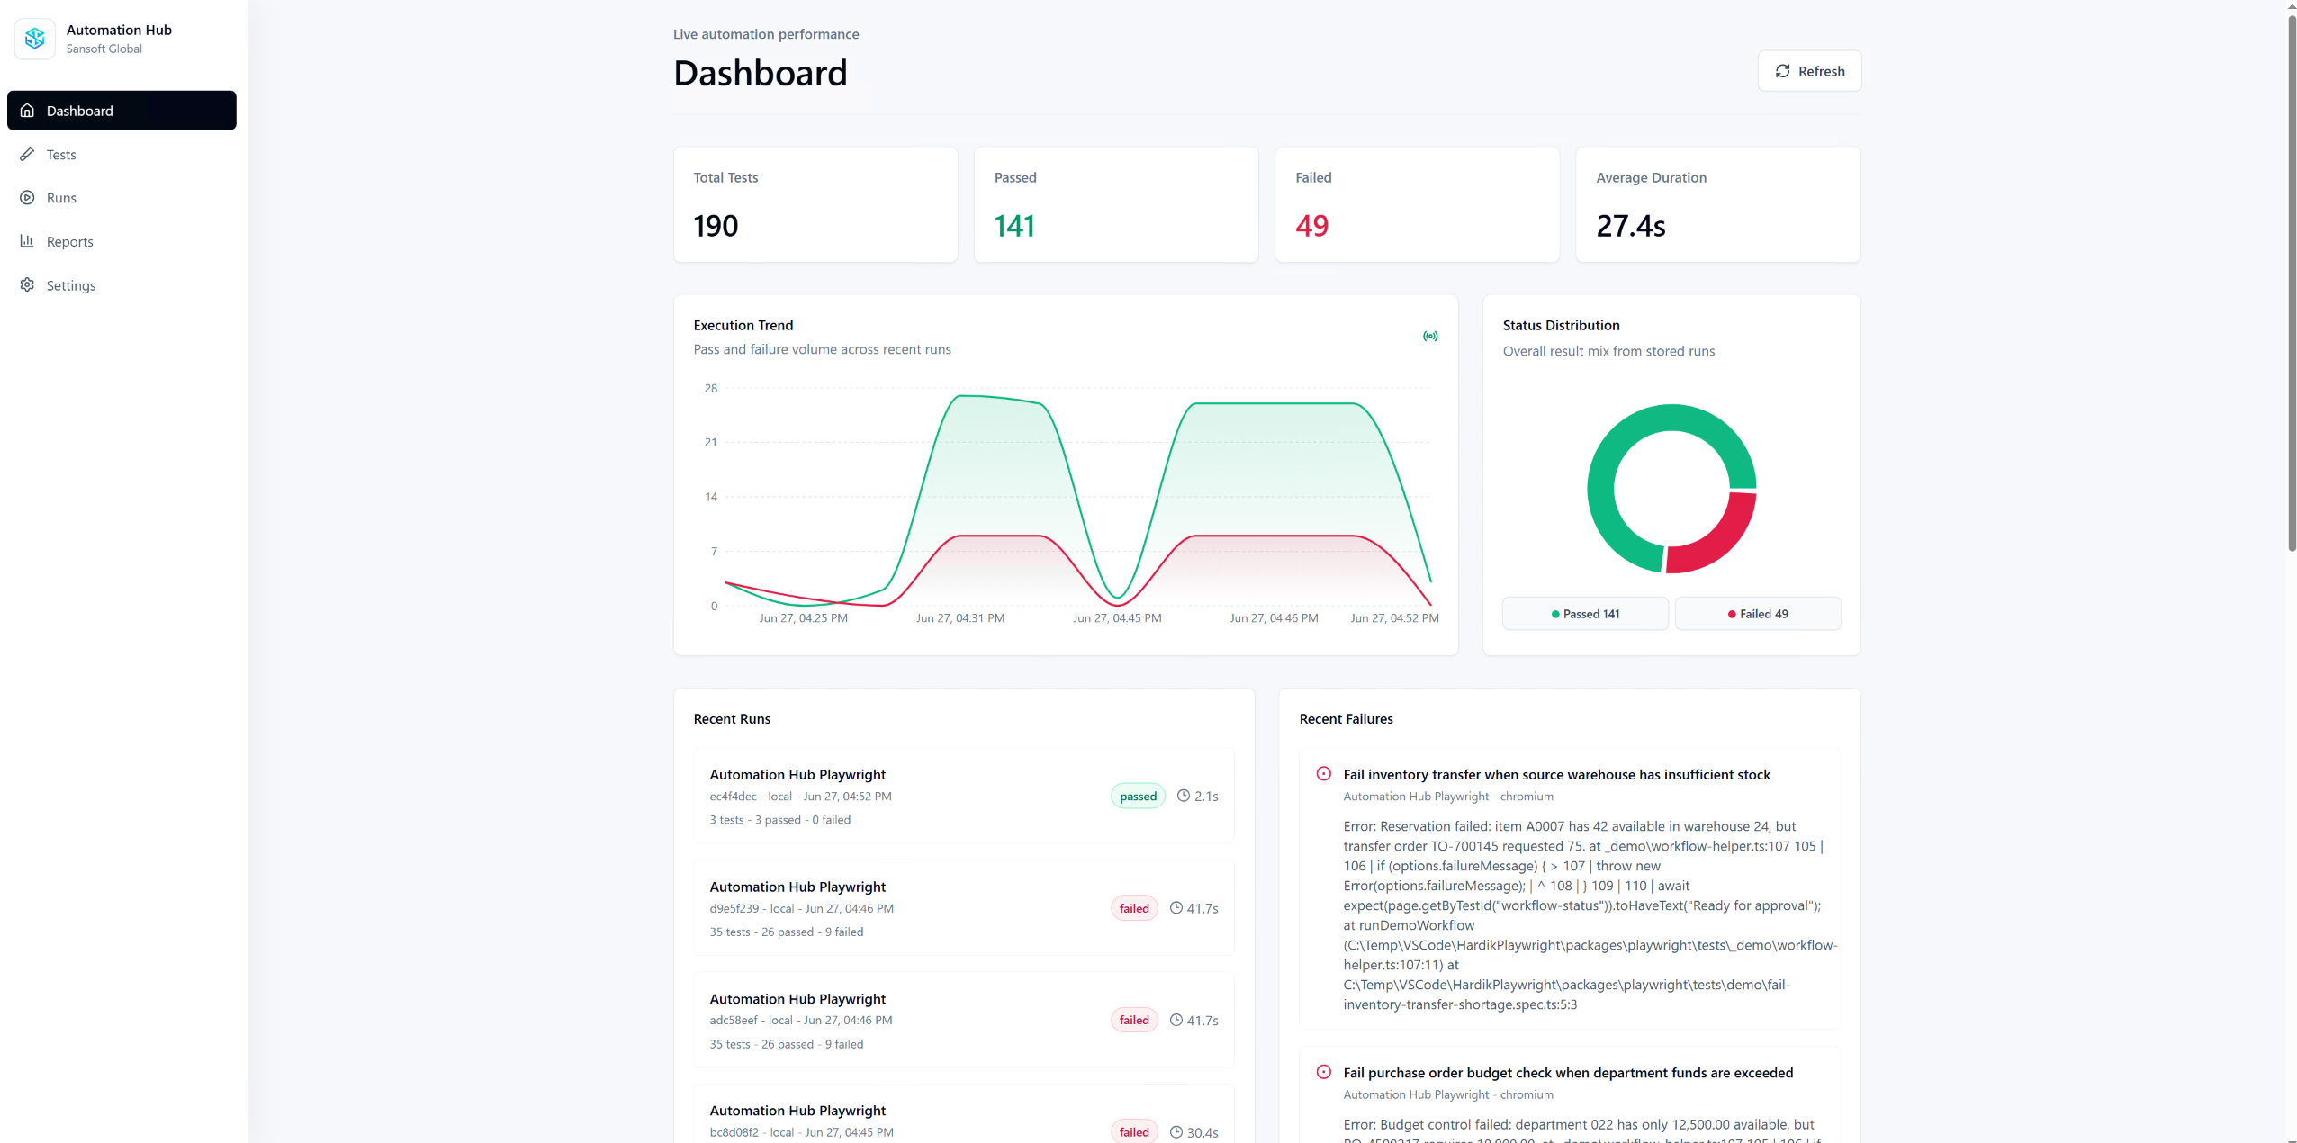Open the Passed 141 stat card
Viewport: 2297px width, 1143px height.
click(x=1116, y=205)
